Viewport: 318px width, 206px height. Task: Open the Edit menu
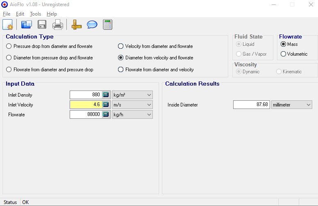tap(20, 14)
